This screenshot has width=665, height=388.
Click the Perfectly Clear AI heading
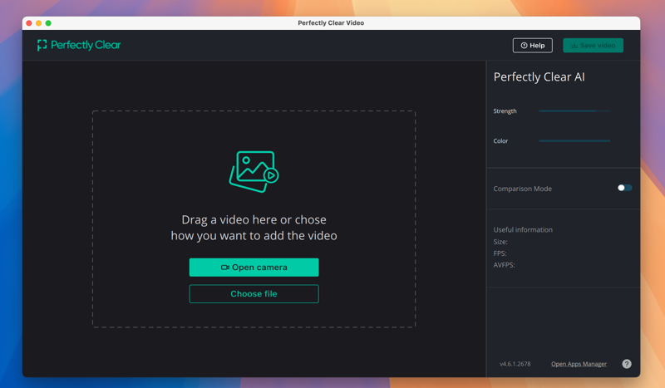click(539, 76)
